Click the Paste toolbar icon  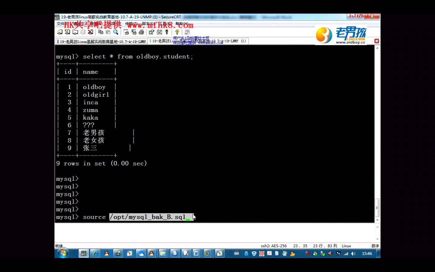point(108,32)
